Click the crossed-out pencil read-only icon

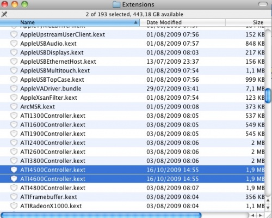4,14
